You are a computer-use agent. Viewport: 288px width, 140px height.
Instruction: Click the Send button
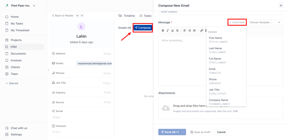point(170,132)
